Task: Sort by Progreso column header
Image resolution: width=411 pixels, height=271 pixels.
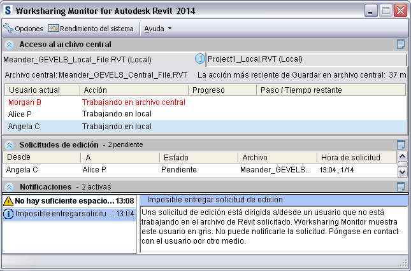Action: [222, 90]
